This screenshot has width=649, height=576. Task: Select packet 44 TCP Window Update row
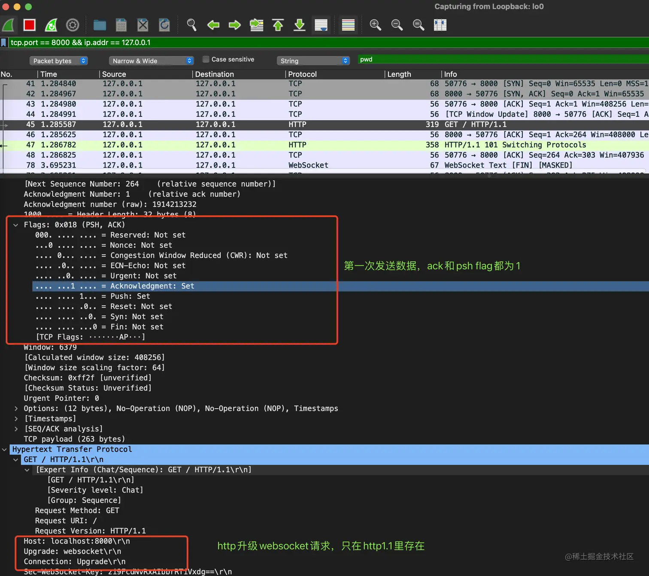pyautogui.click(x=324, y=115)
